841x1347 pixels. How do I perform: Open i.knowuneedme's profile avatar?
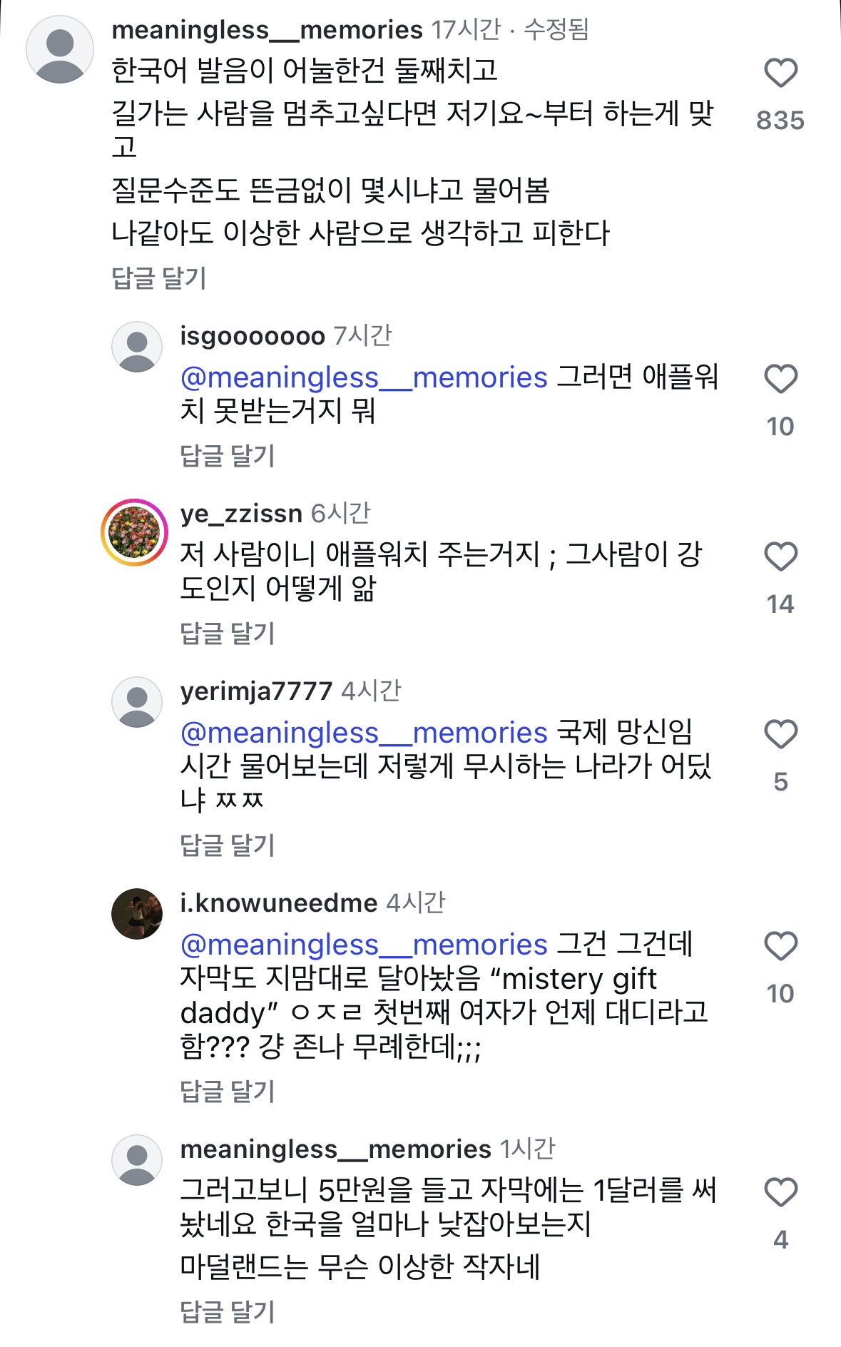pyautogui.click(x=137, y=914)
